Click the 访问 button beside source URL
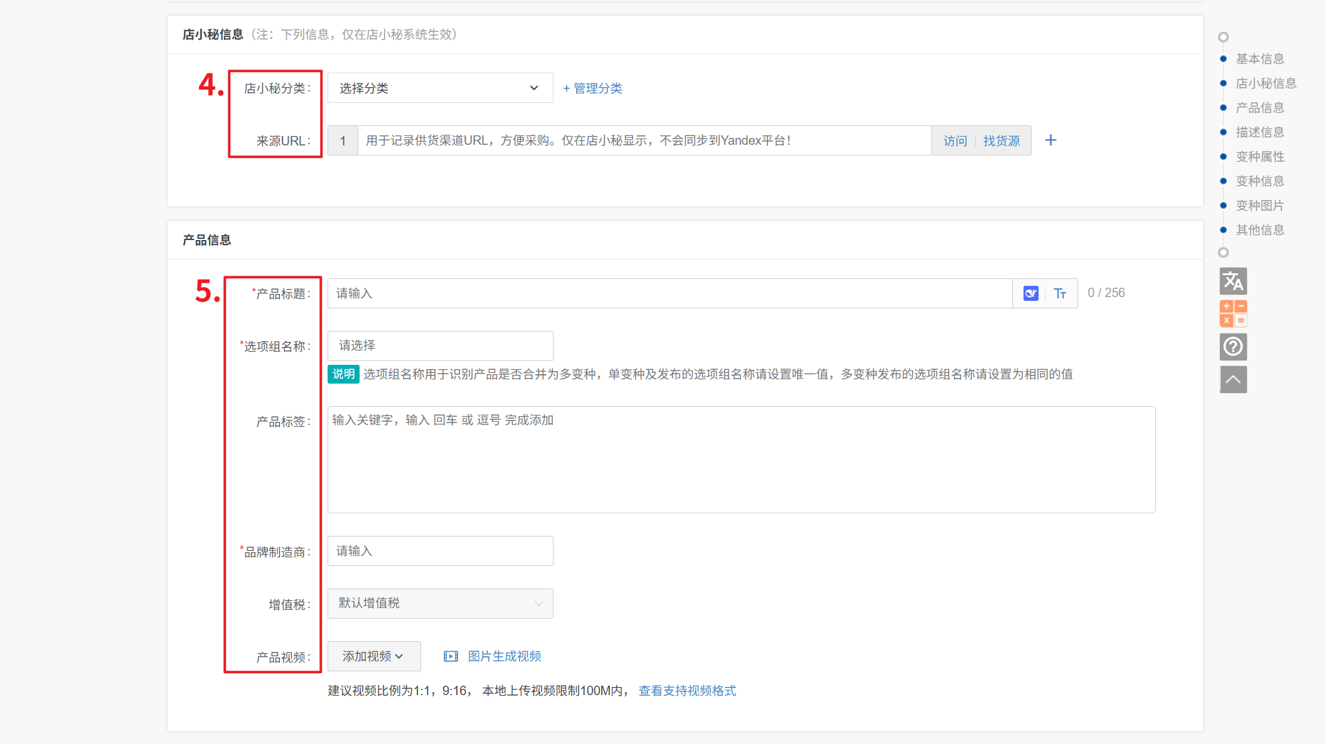1326x744 pixels. [x=955, y=141]
